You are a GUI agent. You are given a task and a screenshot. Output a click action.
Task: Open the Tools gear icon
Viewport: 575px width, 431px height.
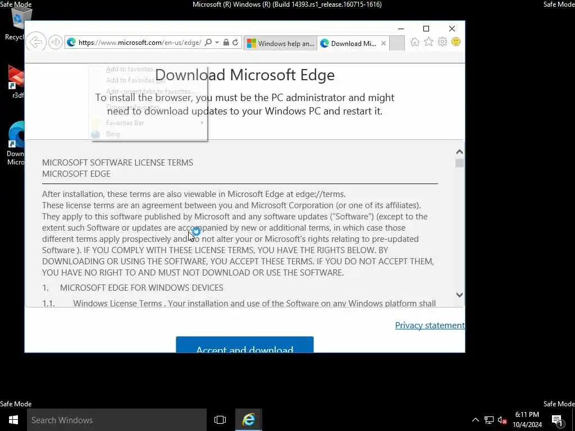pyautogui.click(x=442, y=42)
